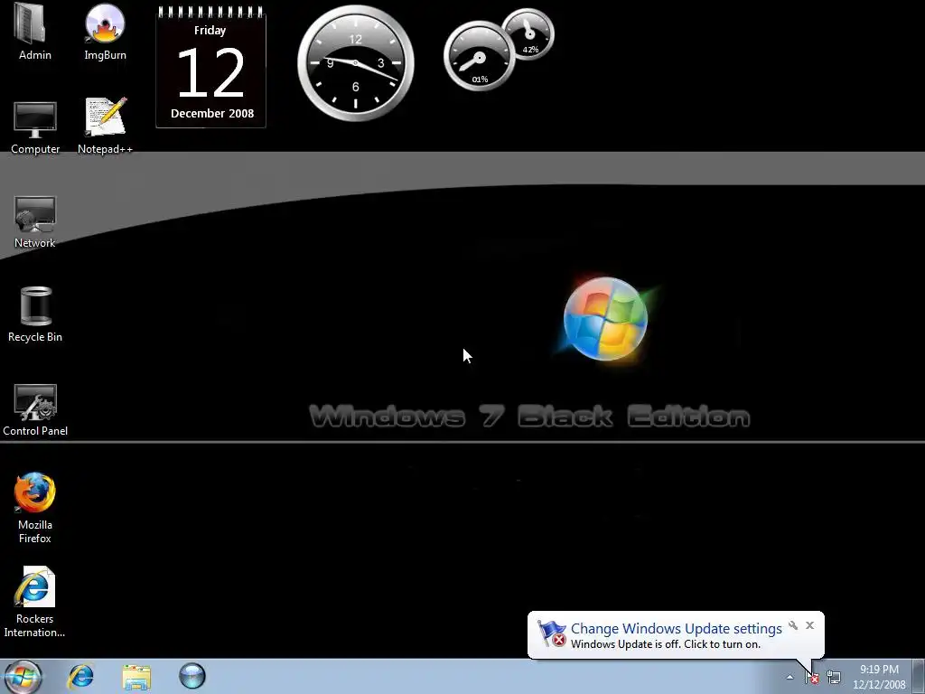Click the analog clock gadget
925x694 pixels.
coord(356,62)
